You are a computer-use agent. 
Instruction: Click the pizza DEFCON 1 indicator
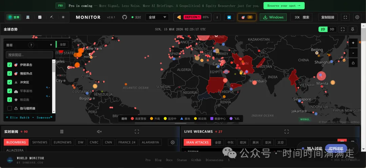point(192,17)
